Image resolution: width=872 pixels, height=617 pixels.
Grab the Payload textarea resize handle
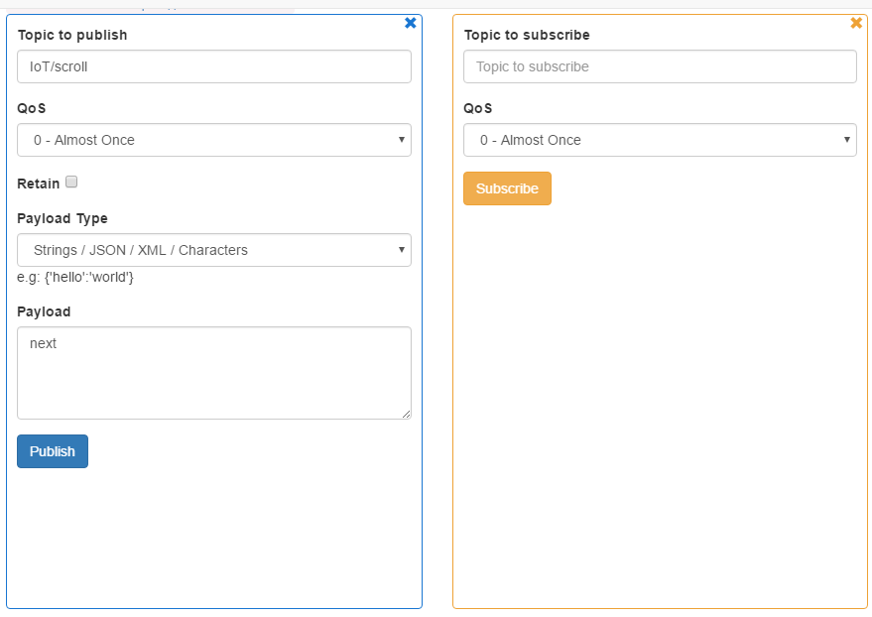pos(405,413)
